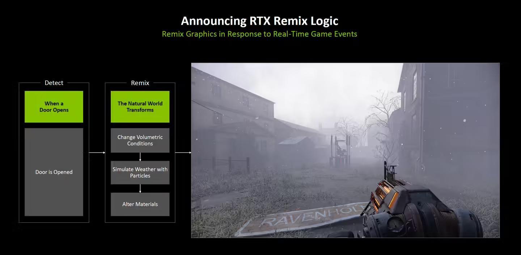Select the 'Remix' panel heading
The image size is (521, 255).
pyautogui.click(x=140, y=83)
